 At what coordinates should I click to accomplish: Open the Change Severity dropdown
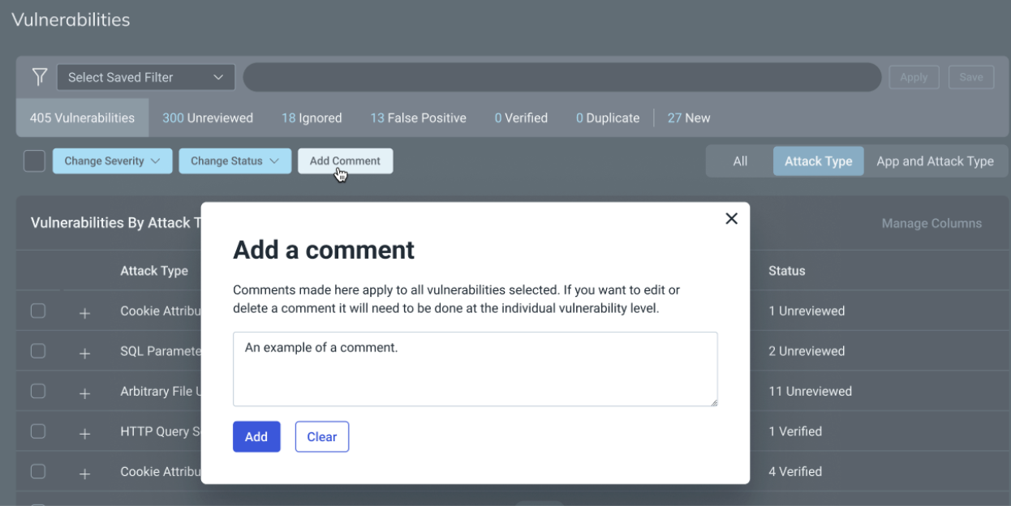pos(112,161)
